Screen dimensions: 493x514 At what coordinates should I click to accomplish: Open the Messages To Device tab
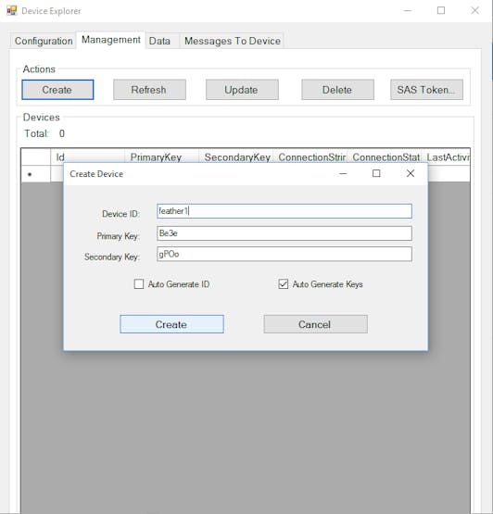point(233,41)
